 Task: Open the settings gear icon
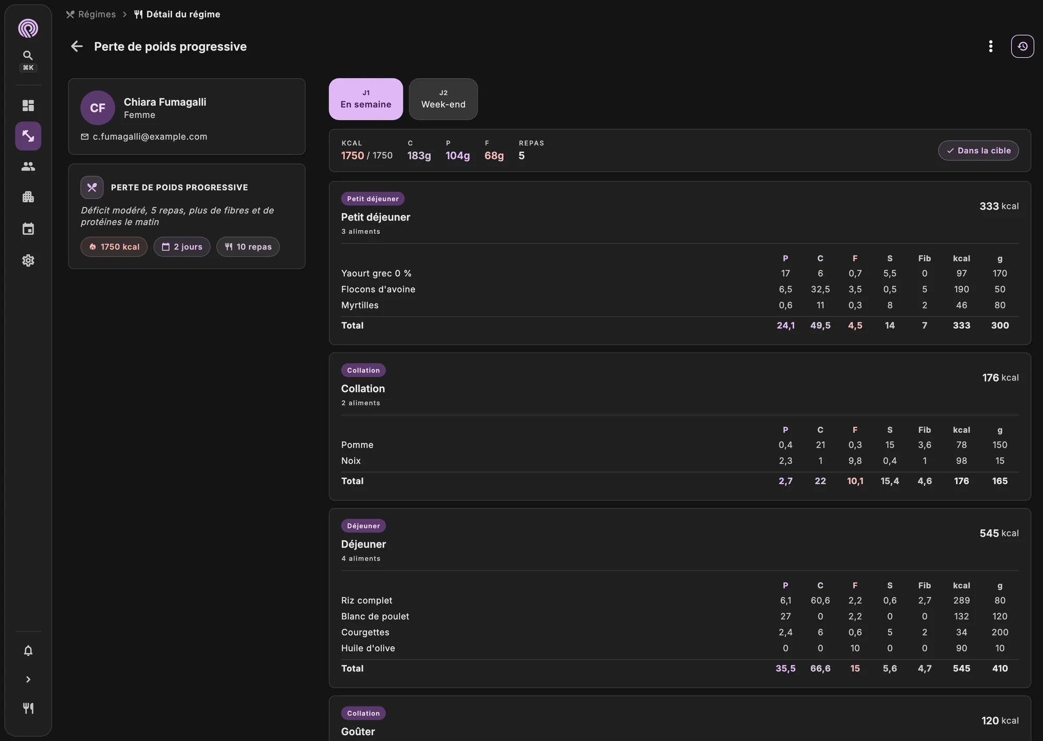[28, 260]
